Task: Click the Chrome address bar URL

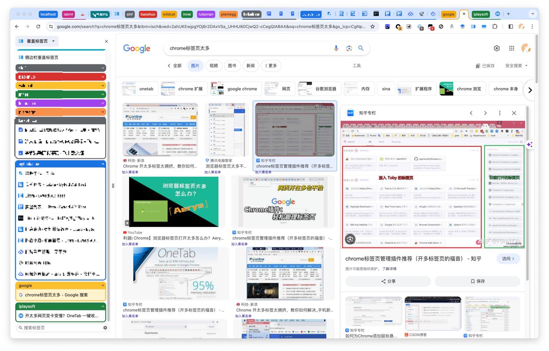Action: (211, 27)
